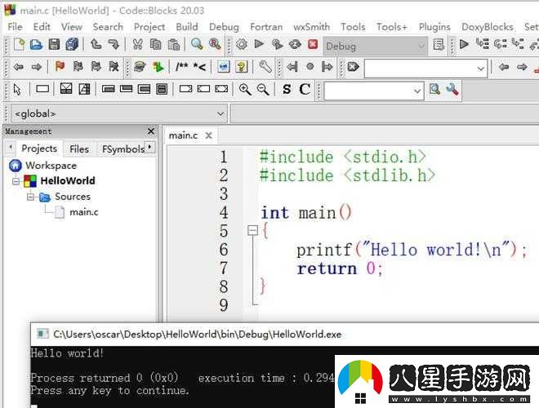Close the Management panel

[150, 131]
